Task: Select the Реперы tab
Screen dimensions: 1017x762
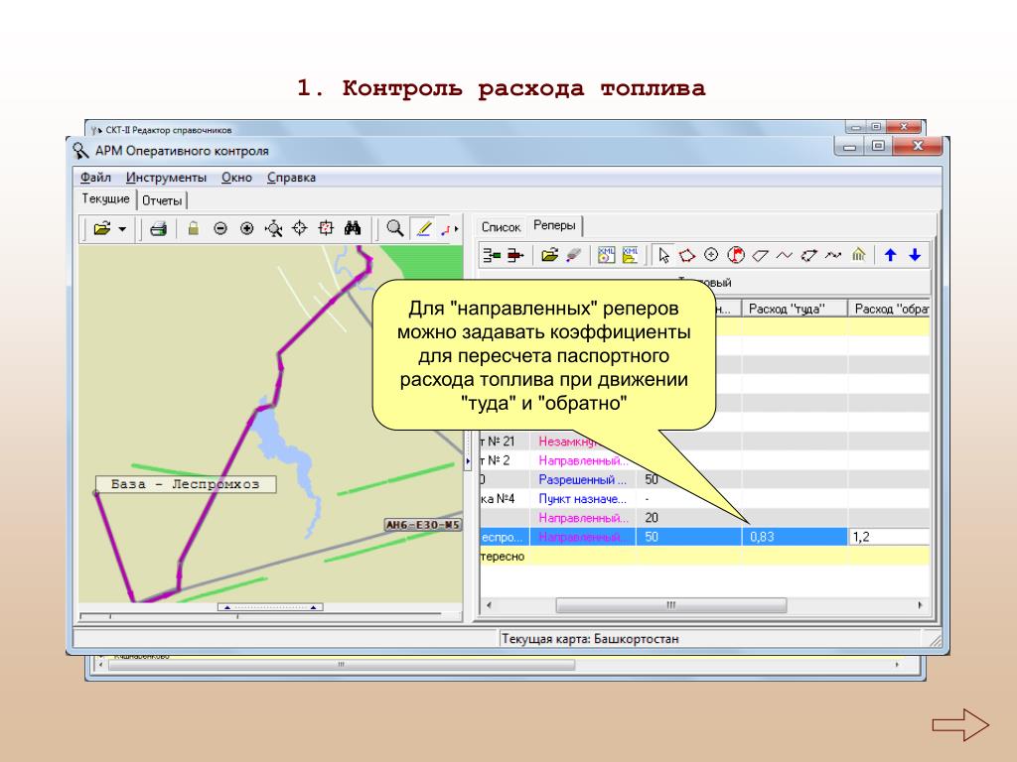Action: [554, 225]
